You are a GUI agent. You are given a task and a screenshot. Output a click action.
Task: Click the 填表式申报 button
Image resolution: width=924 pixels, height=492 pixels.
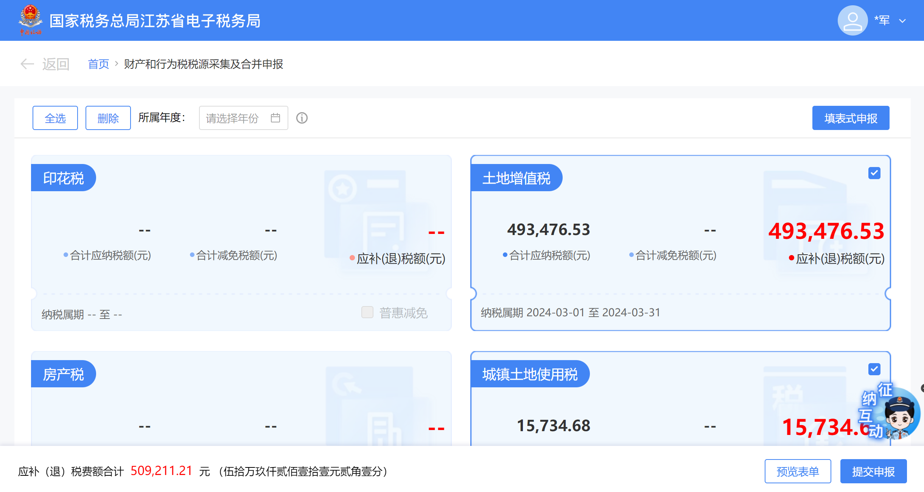pyautogui.click(x=850, y=118)
